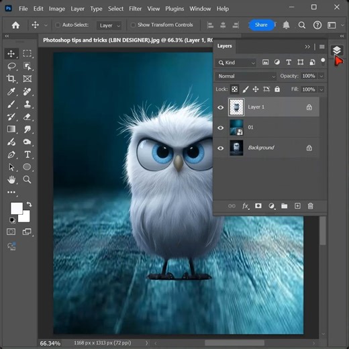Screen dimensions: 349x349
Task: Enable Show Transform Controls checkbox
Action: (133, 25)
